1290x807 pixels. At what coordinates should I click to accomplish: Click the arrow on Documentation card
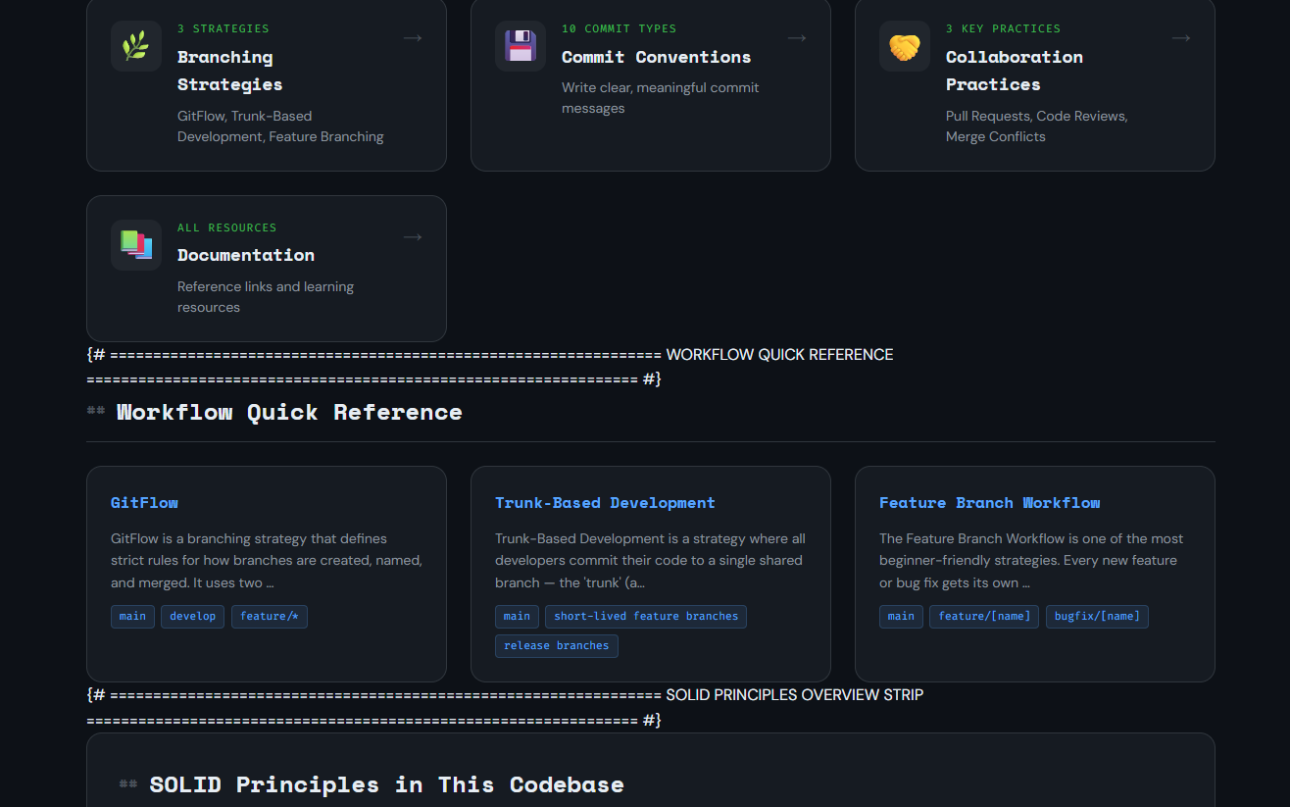click(413, 237)
